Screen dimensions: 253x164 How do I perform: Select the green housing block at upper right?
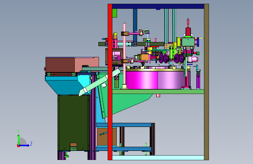pyautogui.click(x=188, y=42)
